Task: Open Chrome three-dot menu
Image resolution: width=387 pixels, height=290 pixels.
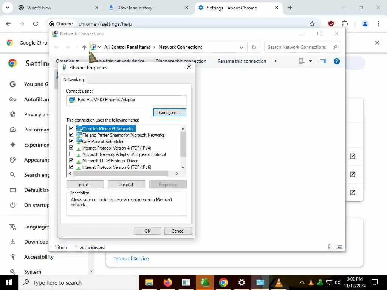Action: (379, 24)
